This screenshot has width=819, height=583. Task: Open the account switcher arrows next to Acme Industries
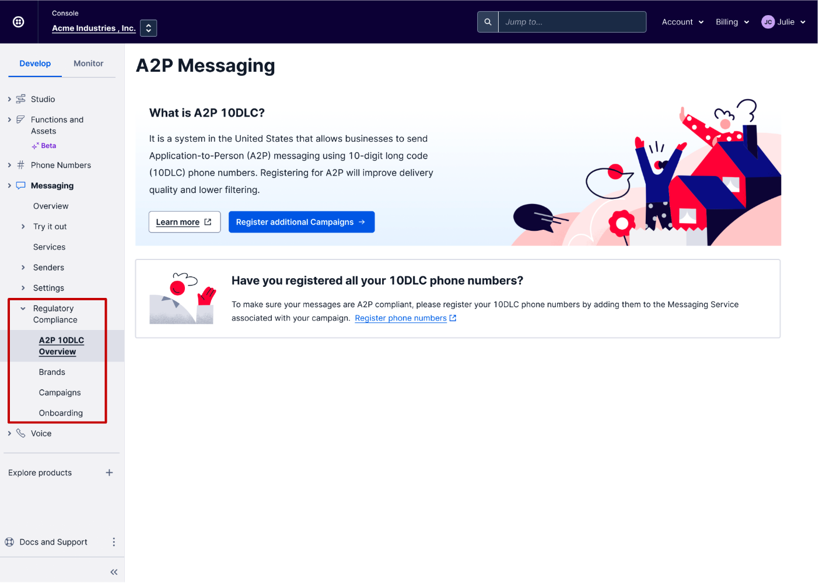click(x=149, y=28)
